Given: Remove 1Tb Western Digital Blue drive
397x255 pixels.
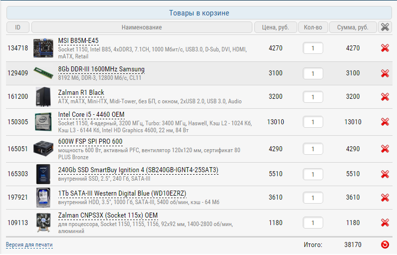Looking at the screenshot, I should click(385, 197).
